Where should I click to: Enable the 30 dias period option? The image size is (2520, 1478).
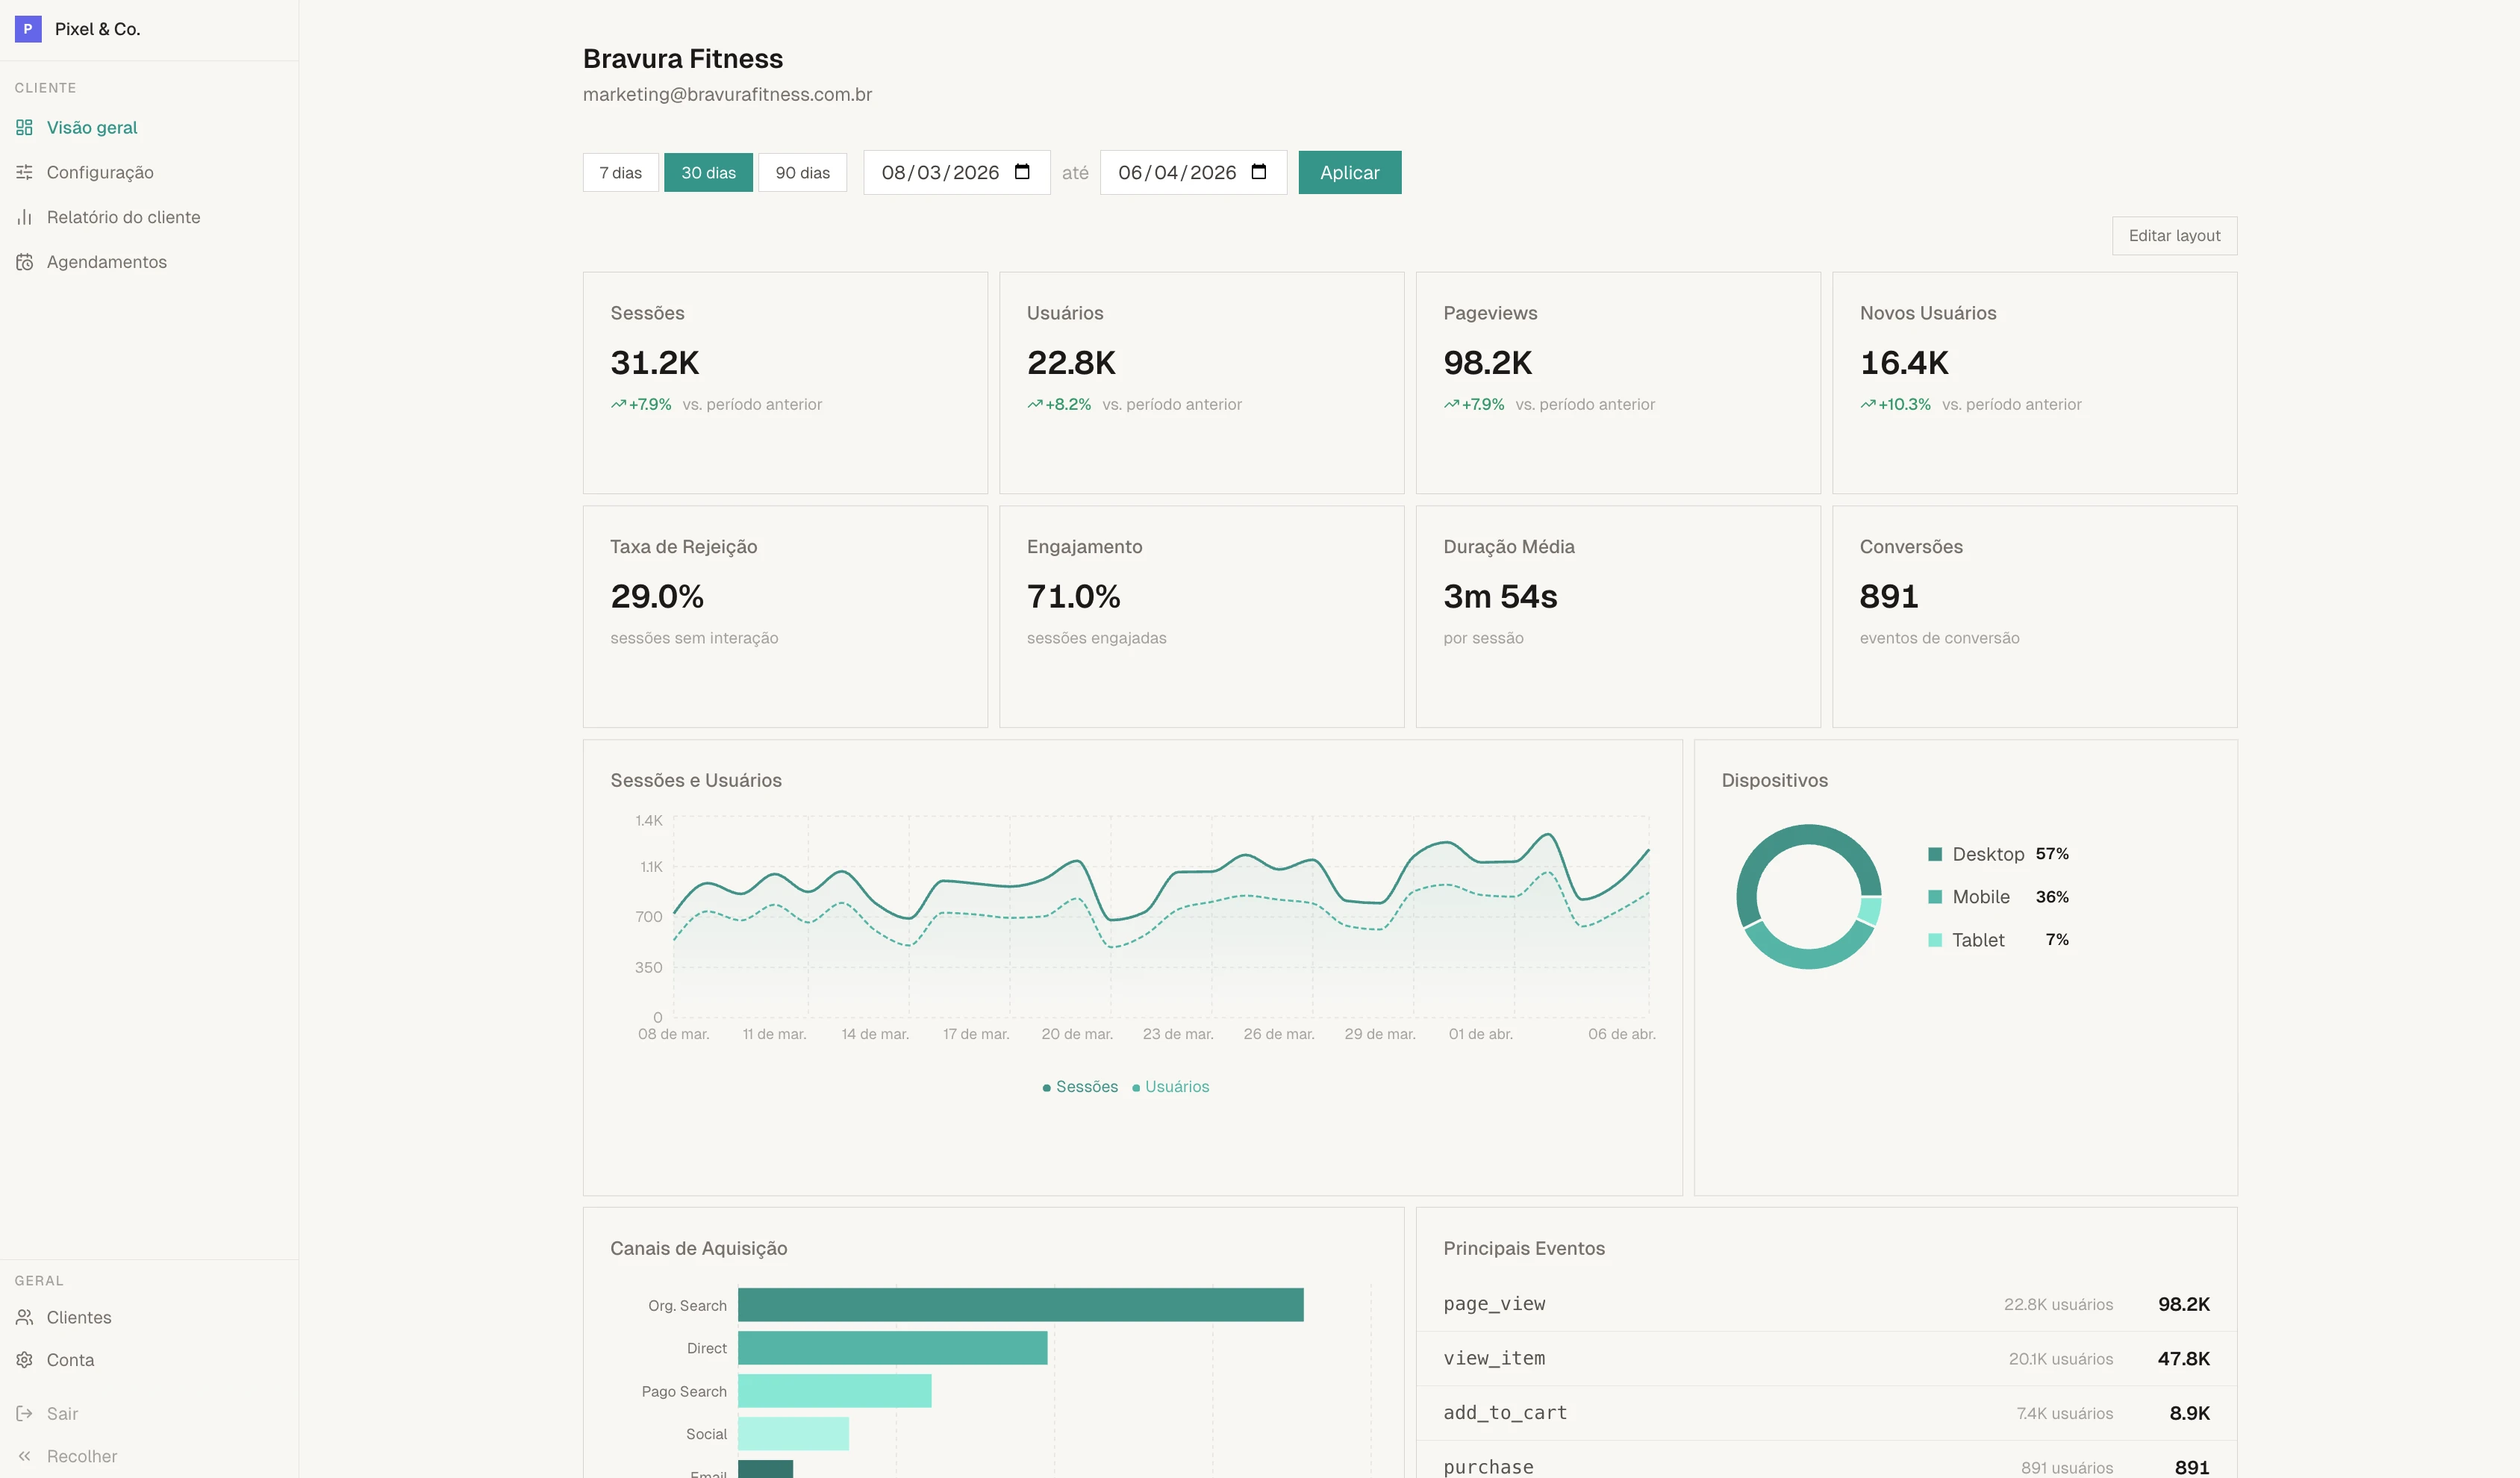pos(708,172)
